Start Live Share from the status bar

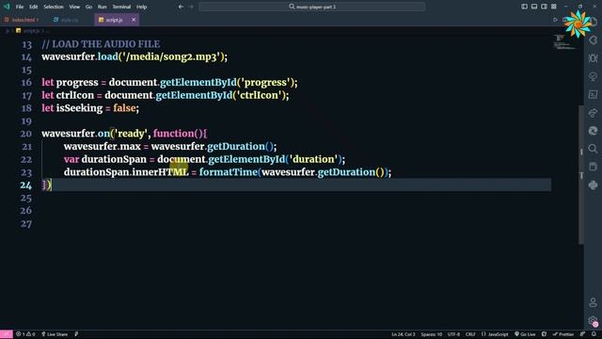click(x=55, y=334)
